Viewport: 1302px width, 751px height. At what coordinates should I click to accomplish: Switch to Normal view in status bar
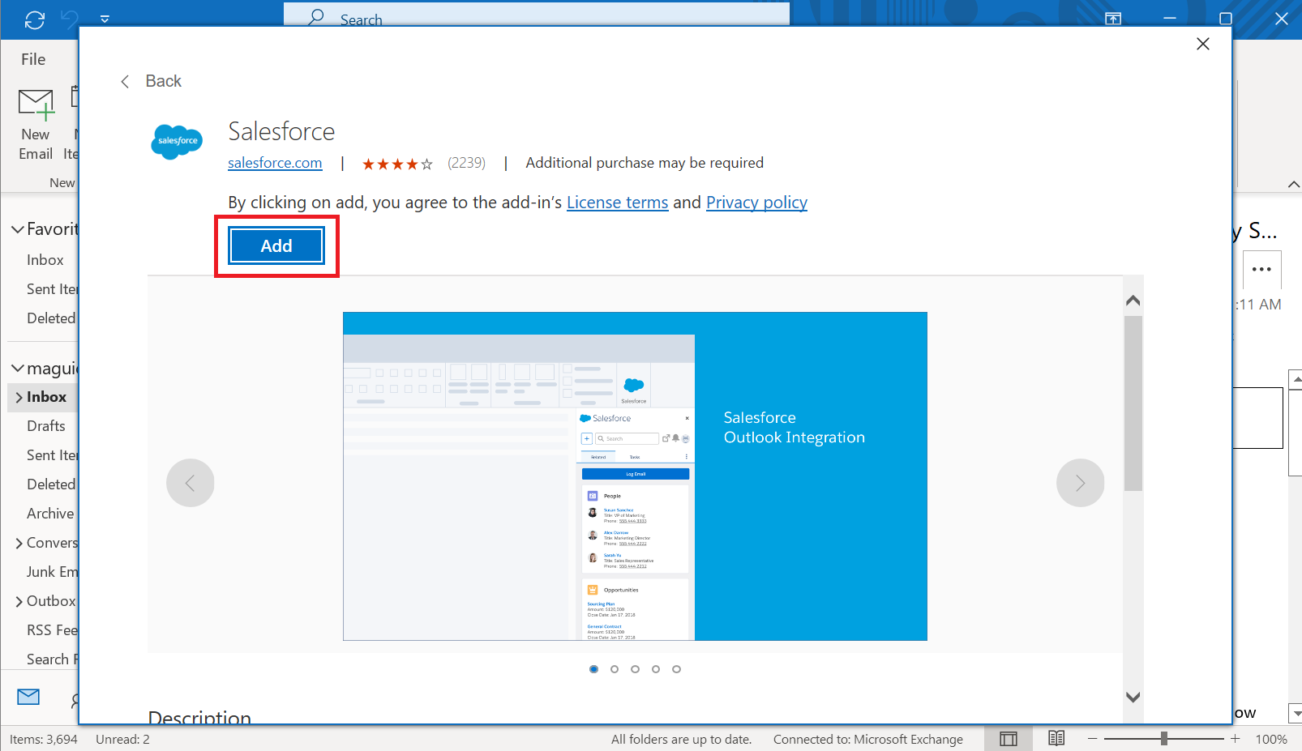pyautogui.click(x=1009, y=739)
